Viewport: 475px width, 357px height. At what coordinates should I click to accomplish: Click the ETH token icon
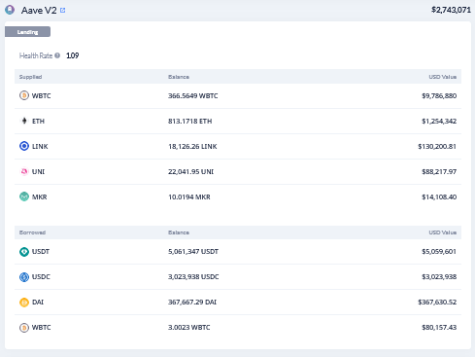coord(24,121)
